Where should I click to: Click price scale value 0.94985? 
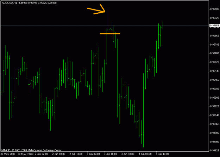[214, 133]
